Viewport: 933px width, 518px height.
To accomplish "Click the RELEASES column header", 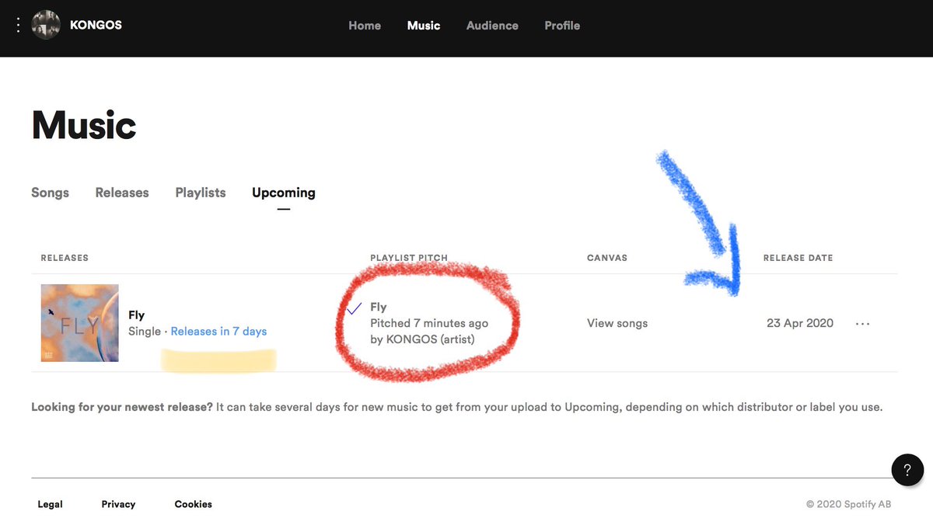I will [x=65, y=258].
